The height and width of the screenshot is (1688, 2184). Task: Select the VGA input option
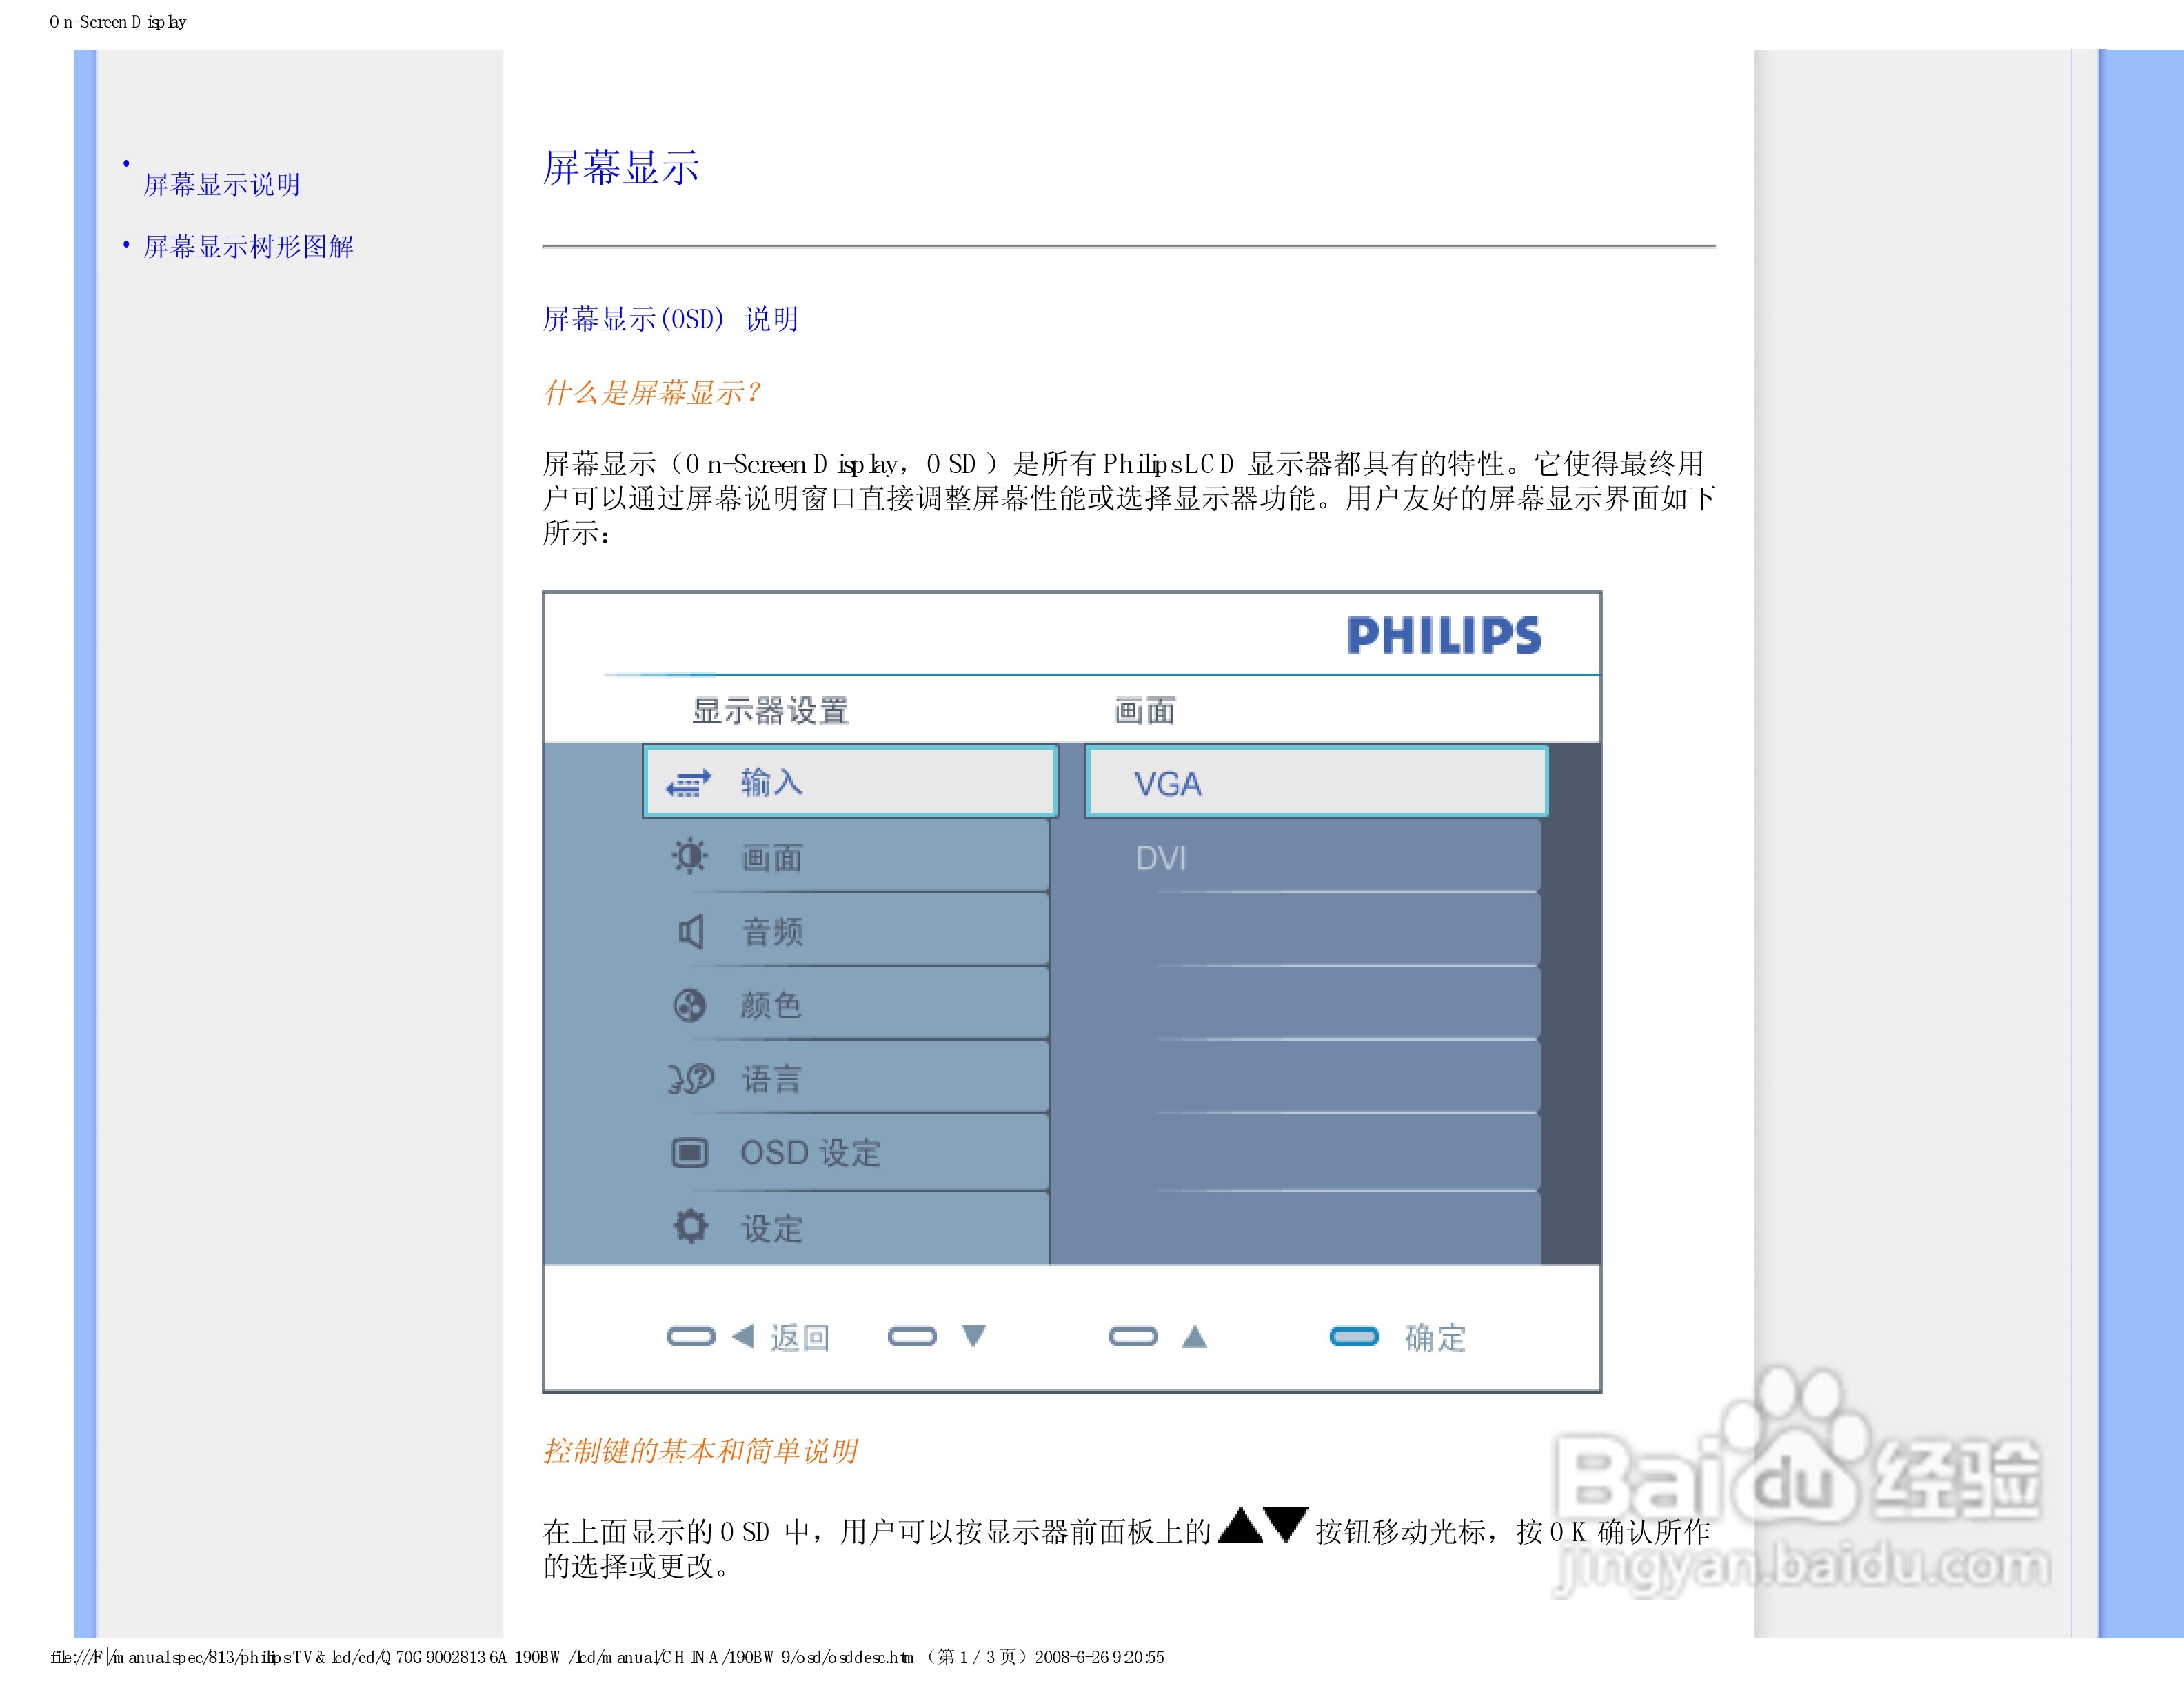coord(1167,784)
